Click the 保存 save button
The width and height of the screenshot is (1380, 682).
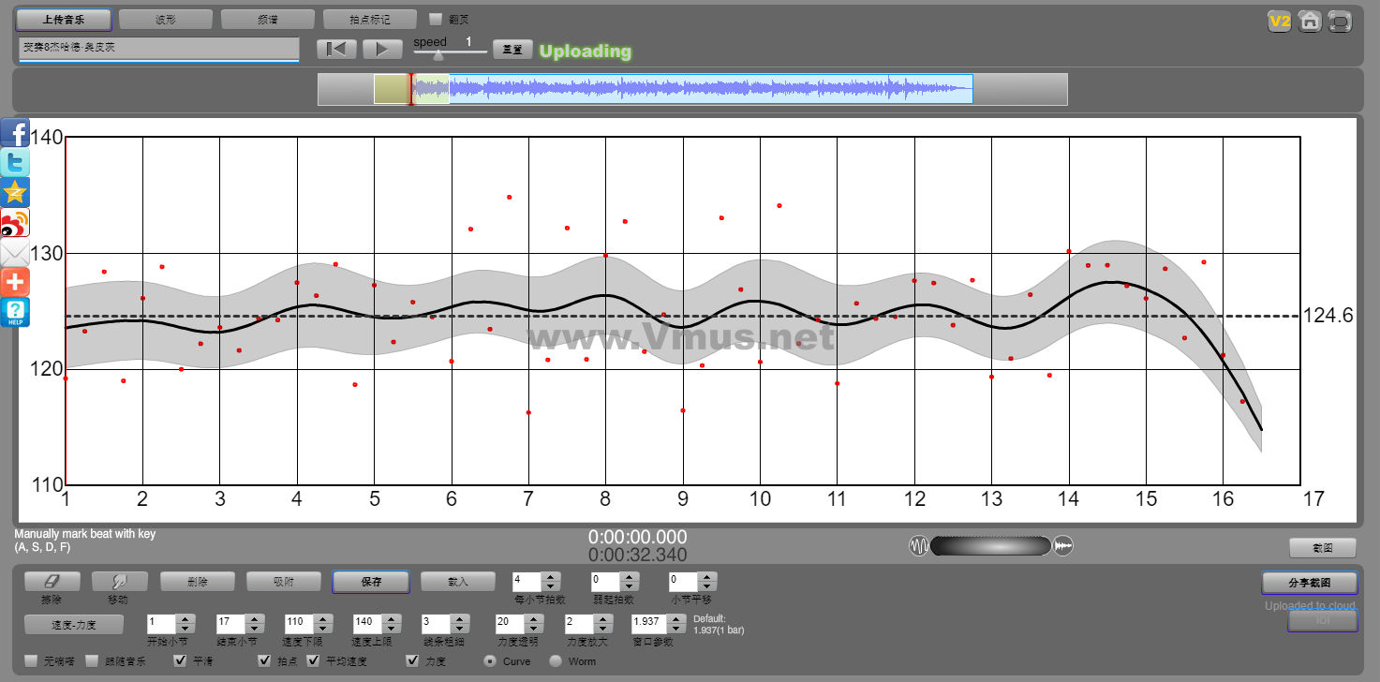pyautogui.click(x=370, y=582)
